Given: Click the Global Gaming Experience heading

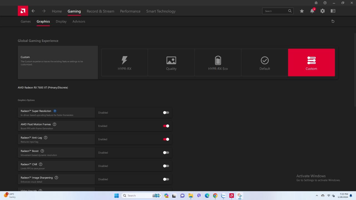Looking at the screenshot, I should point(38,41).
